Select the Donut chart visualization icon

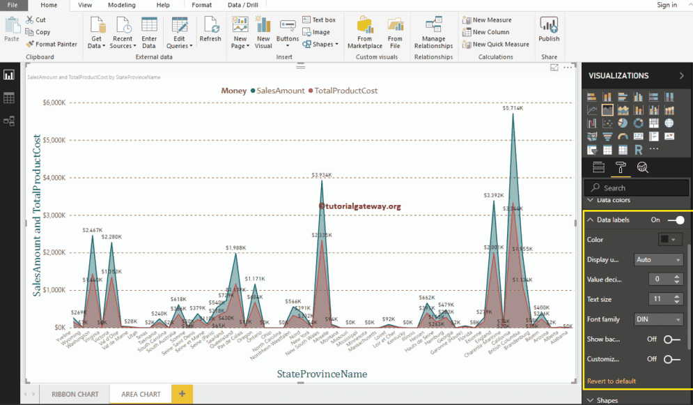point(638,123)
